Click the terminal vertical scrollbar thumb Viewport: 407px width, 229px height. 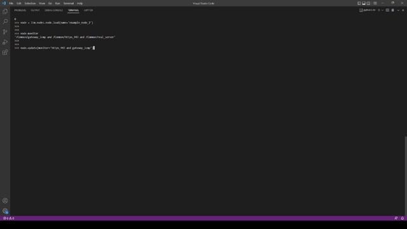tap(406, 176)
